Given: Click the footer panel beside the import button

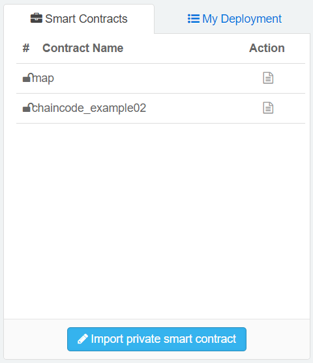Looking at the screenshot, I should coord(278,339).
